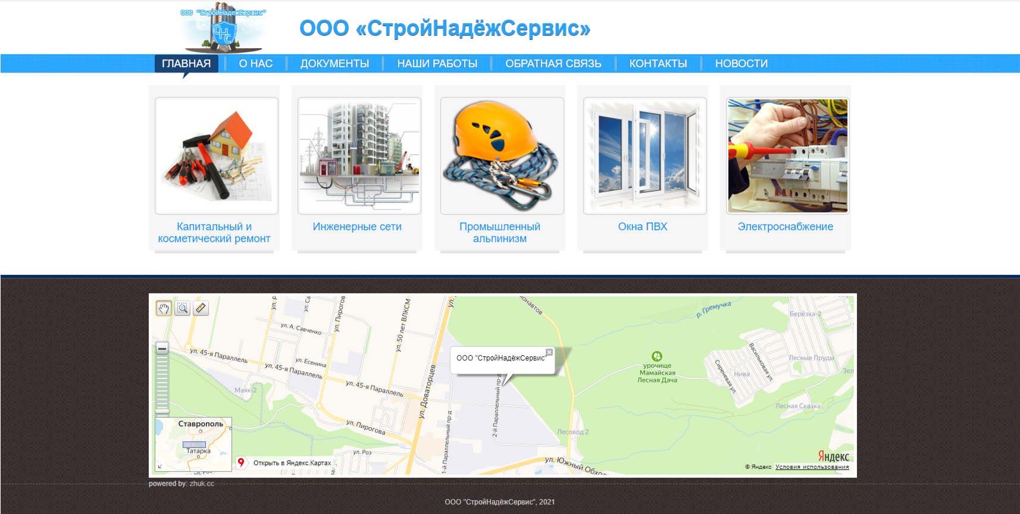The width and height of the screenshot is (1020, 514).
Task: Open the orange climbing helmet thumbnail
Action: tap(502, 156)
